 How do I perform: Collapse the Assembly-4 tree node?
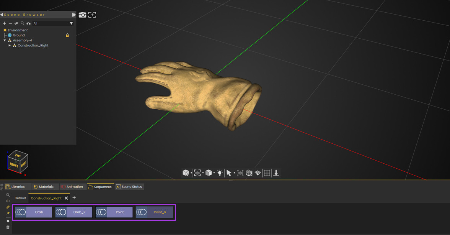click(5, 40)
